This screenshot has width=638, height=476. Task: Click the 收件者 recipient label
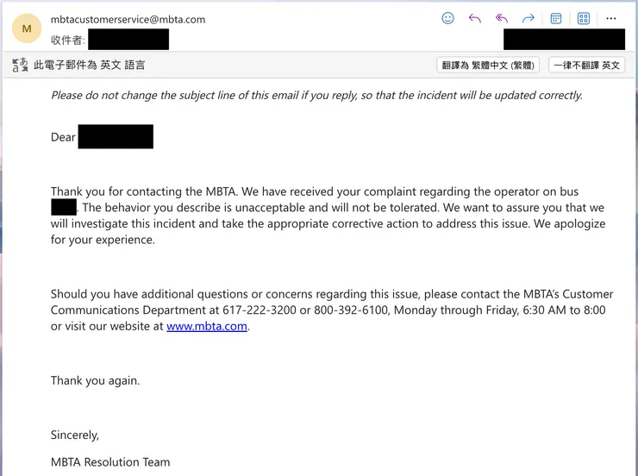(67, 40)
